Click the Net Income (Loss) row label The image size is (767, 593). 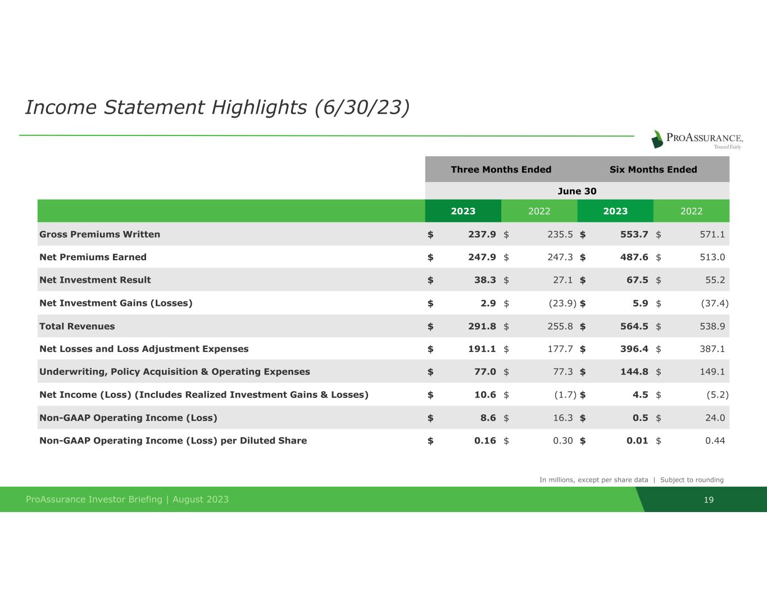[x=203, y=395]
